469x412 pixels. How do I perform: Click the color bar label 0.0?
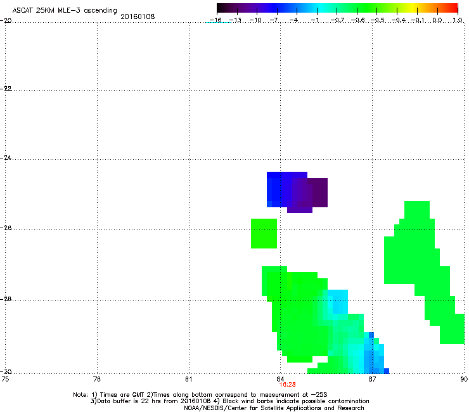pyautogui.click(x=437, y=20)
